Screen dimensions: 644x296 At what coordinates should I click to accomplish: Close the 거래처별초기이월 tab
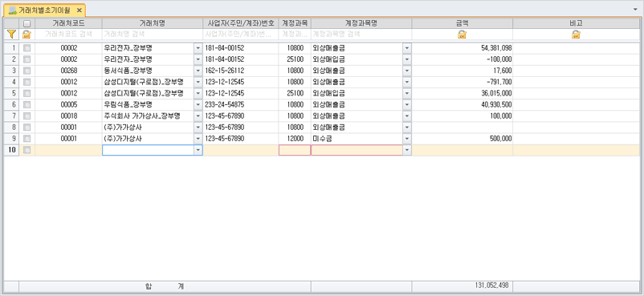79,10
